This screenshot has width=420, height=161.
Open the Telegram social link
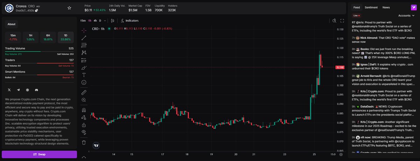(18, 90)
